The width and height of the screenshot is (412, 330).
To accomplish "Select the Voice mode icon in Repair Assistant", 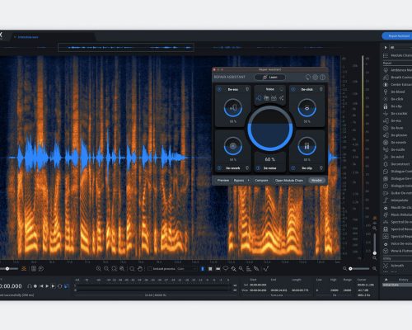I will (259, 98).
